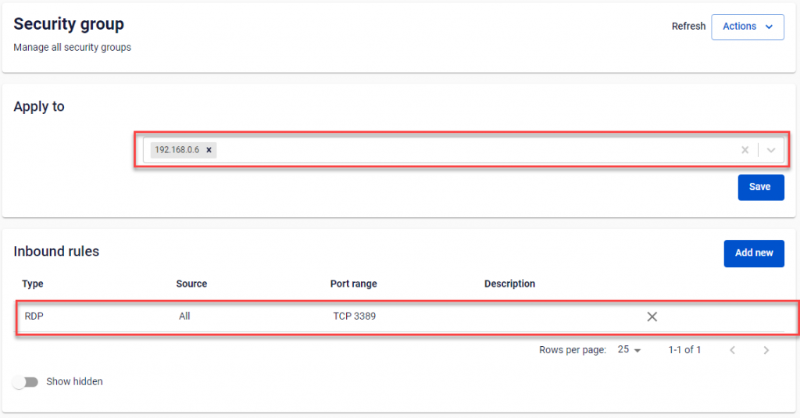Clear all selections in Apply to field
The image size is (800, 418).
745,150
